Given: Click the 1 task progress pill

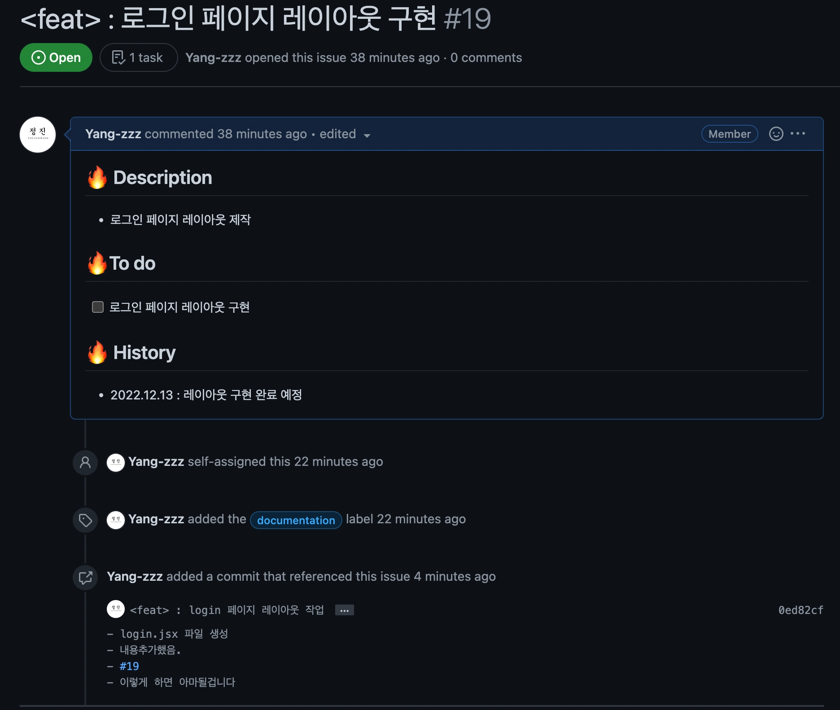Looking at the screenshot, I should pos(138,57).
